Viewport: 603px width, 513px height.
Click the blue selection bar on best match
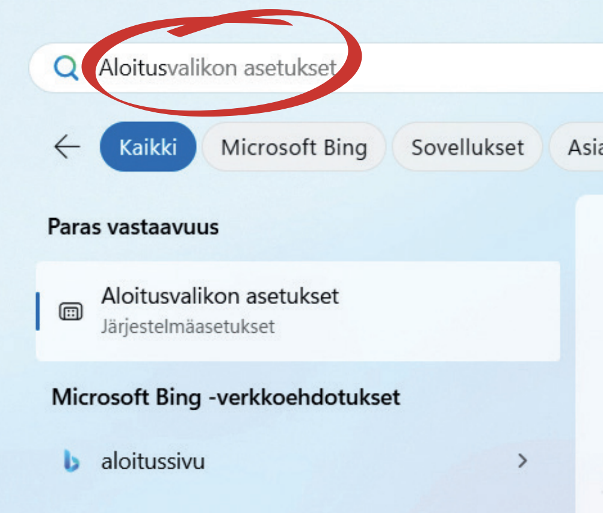pyautogui.click(x=38, y=311)
